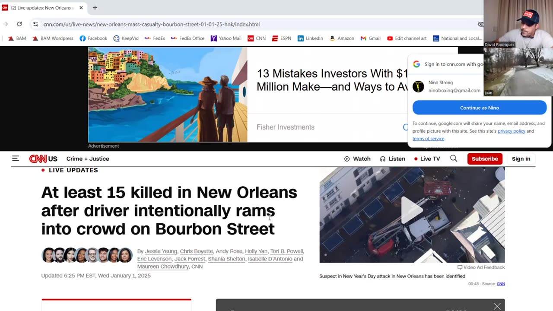The width and height of the screenshot is (553, 311).
Task: Open the ESPN bookmark
Action: tap(281, 38)
